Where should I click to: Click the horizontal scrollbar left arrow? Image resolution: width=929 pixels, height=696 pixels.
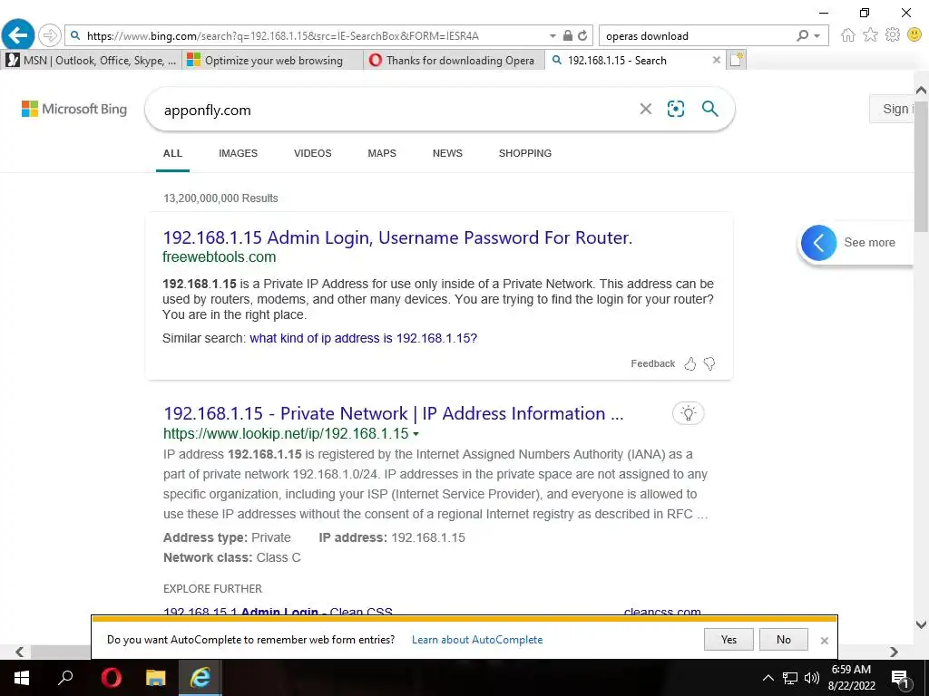point(19,652)
